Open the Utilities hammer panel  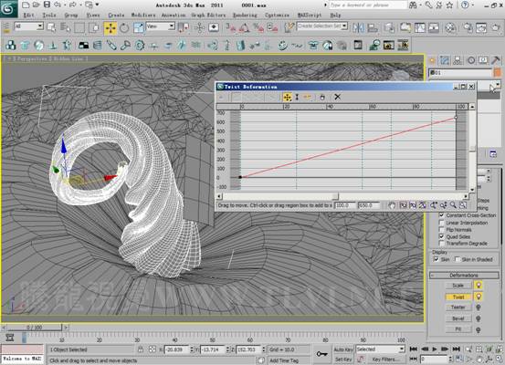click(x=496, y=60)
